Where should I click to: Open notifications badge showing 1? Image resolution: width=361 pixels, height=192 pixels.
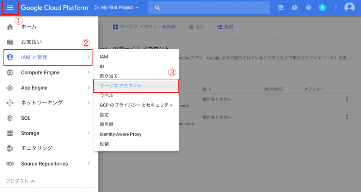(x=322, y=8)
